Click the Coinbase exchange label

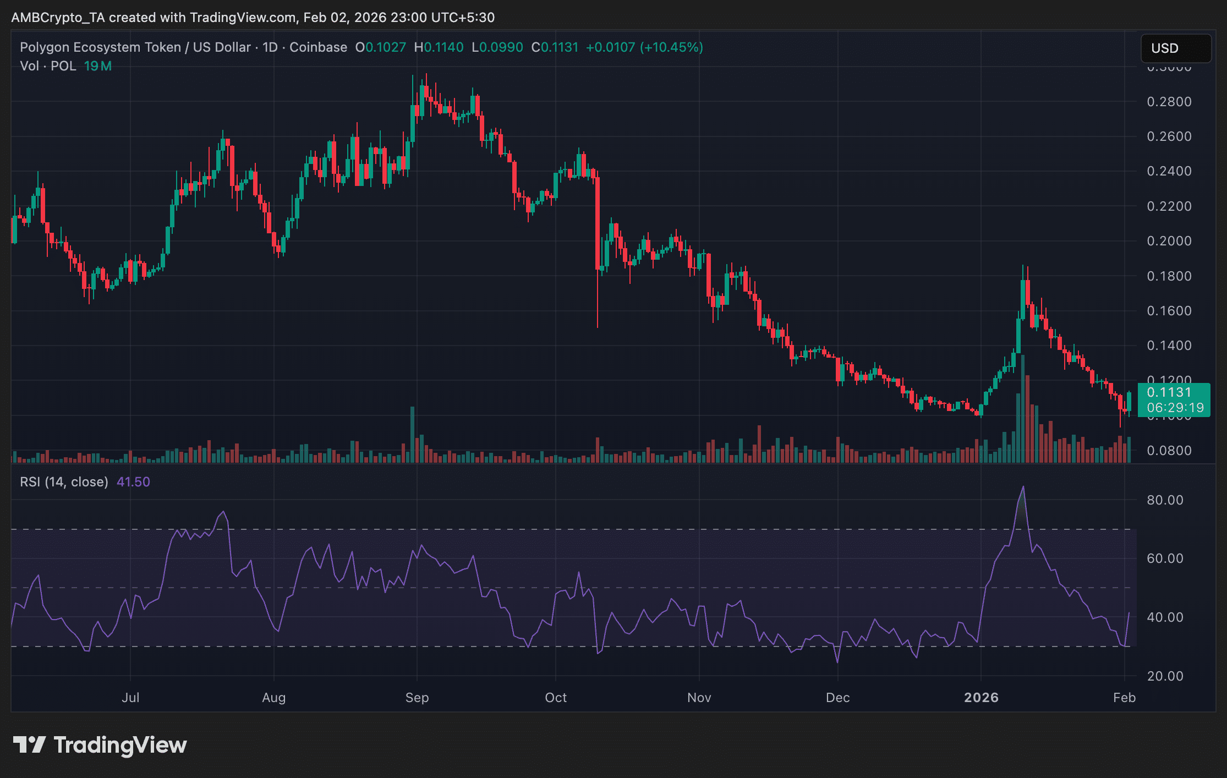[x=318, y=47]
